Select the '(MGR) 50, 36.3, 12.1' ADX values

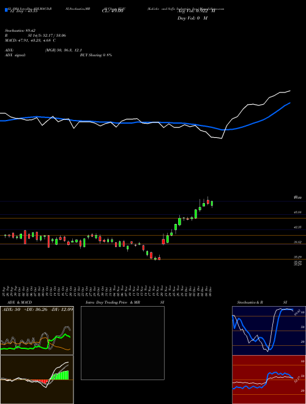pyautogui.click(x=63, y=50)
